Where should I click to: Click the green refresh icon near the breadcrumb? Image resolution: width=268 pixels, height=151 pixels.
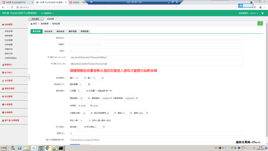point(260,23)
